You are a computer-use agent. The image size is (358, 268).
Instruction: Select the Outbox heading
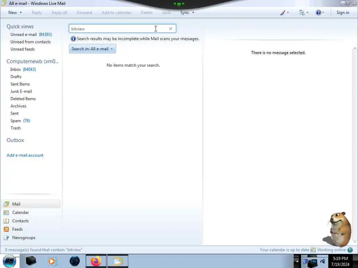[15, 140]
